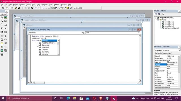Select the CommandButton tool in toolbox
Image resolution: width=181 pixels, height=101 pixels.
(x=6, y=25)
